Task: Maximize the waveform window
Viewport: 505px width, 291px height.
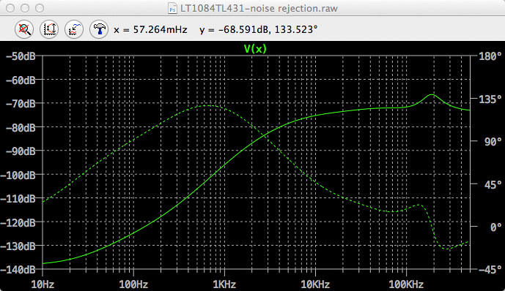Action: pos(40,8)
